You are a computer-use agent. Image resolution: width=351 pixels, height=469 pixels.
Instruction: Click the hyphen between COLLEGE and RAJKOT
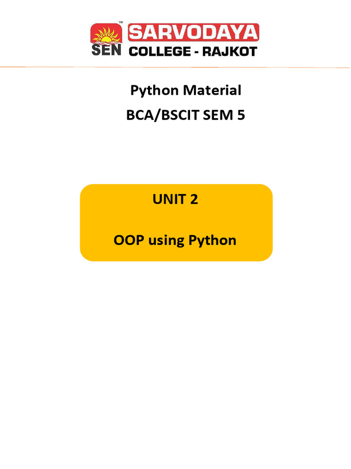[x=195, y=51]
